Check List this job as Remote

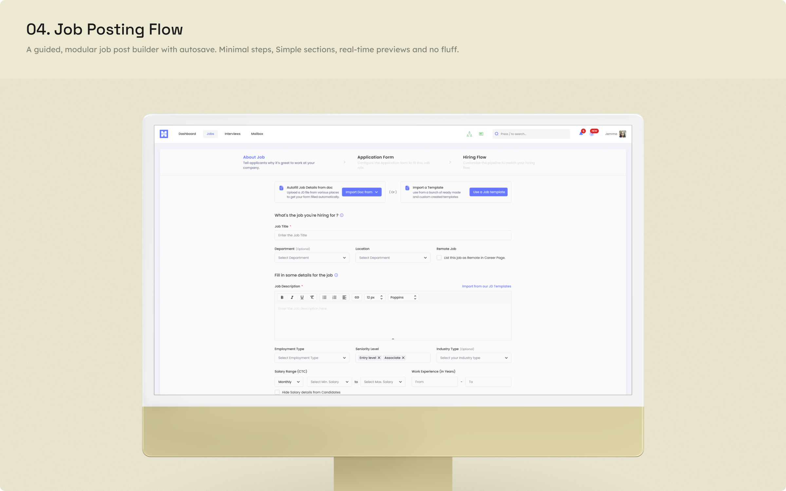pyautogui.click(x=439, y=258)
